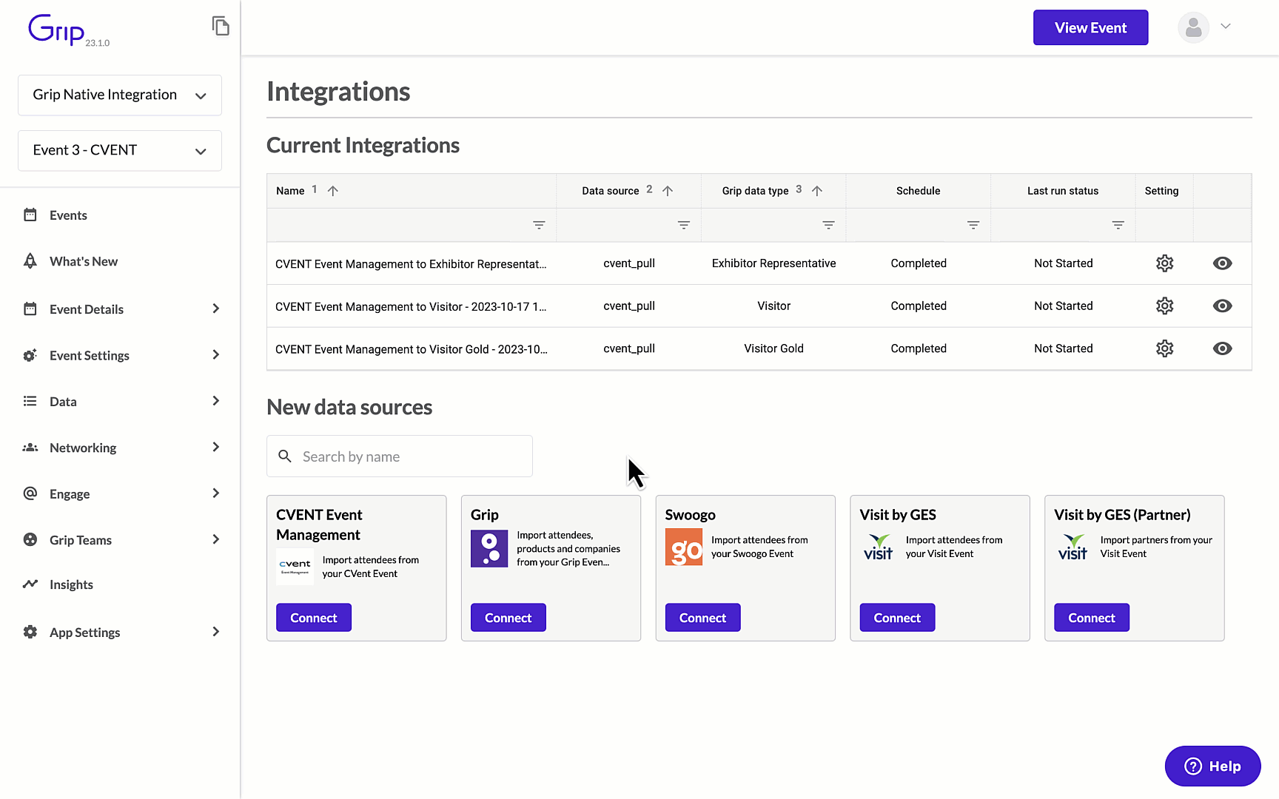1279x799 pixels.
Task: Click the View Event button
Action: tap(1090, 27)
